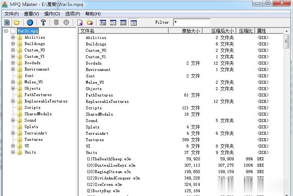Expand the UI tree node
The height and width of the screenshot is (196, 293).
(13, 146)
